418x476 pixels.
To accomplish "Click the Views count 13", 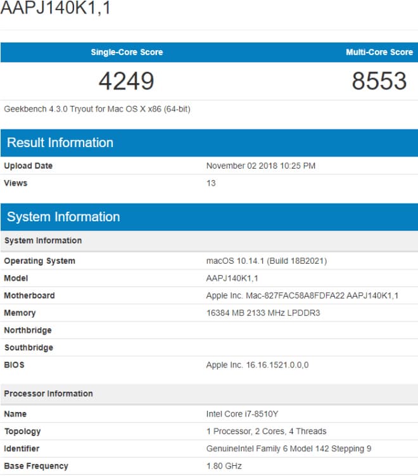I will pyautogui.click(x=211, y=183).
